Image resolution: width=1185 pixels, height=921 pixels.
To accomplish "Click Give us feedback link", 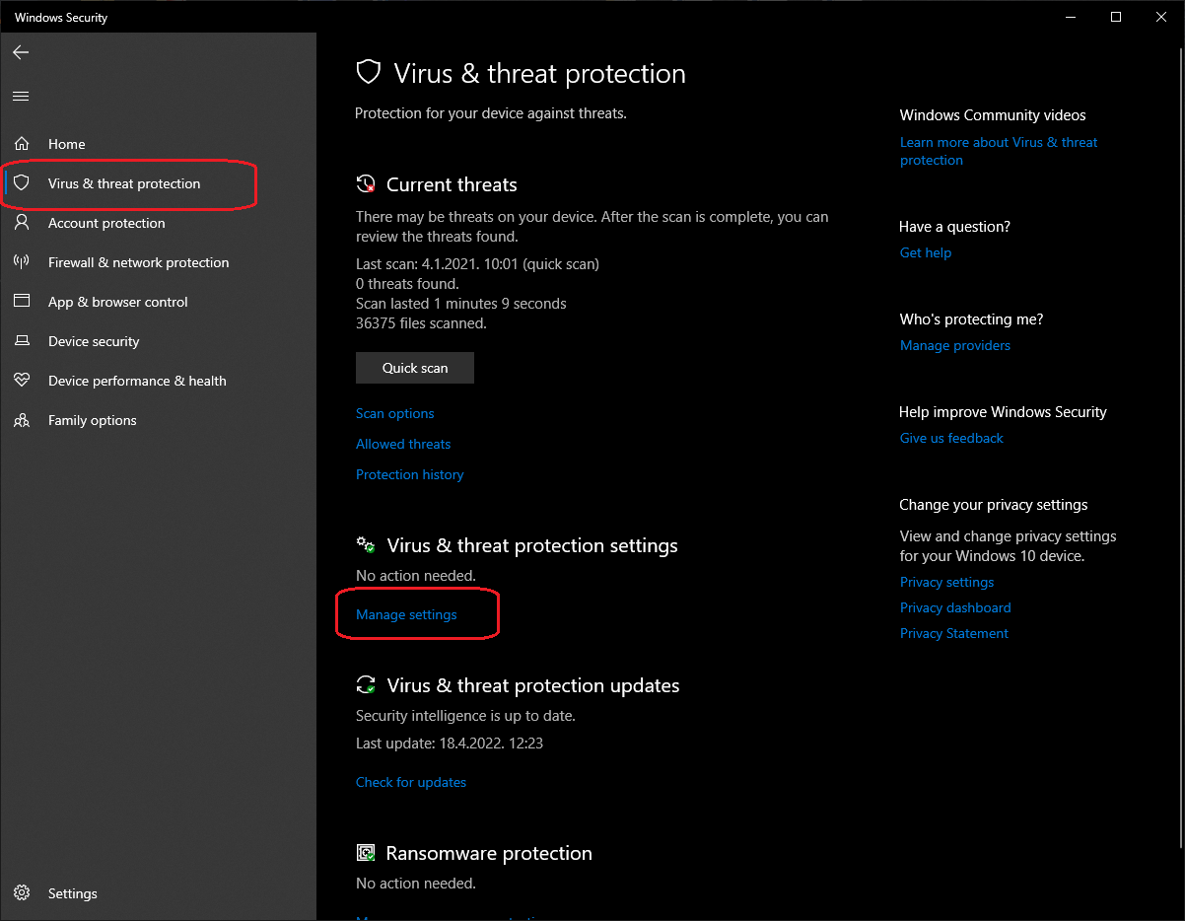I will tap(951, 438).
